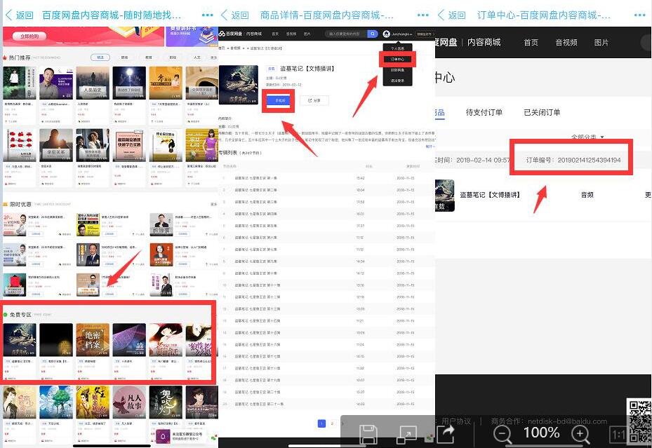Switch to the 待支付订单 tab
652x448 pixels.
click(x=484, y=112)
